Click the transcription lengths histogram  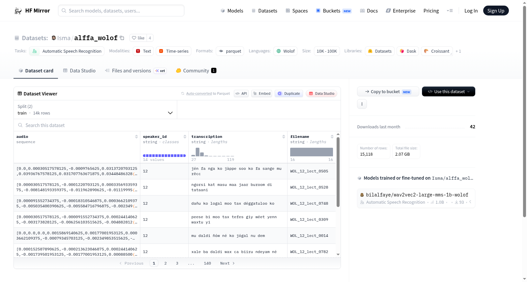click(x=213, y=152)
